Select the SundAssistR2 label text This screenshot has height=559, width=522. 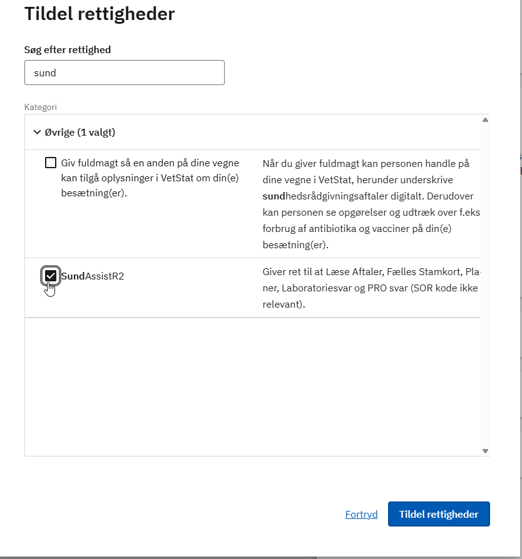coord(93,276)
